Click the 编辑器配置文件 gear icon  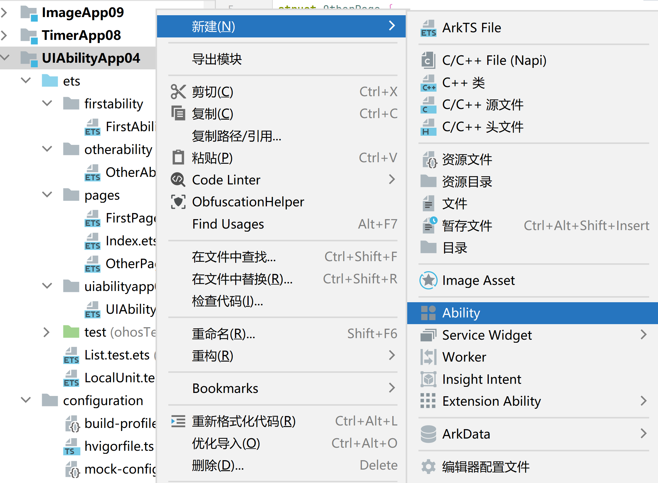pyautogui.click(x=428, y=467)
